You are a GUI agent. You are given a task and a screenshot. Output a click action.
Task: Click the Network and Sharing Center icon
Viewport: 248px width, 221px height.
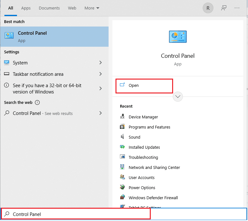click(122, 167)
